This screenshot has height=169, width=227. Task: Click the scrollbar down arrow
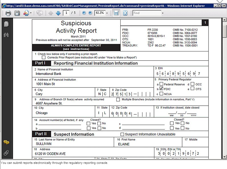[224, 157]
